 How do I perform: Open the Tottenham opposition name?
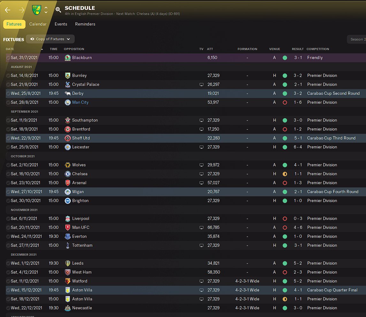point(82,245)
